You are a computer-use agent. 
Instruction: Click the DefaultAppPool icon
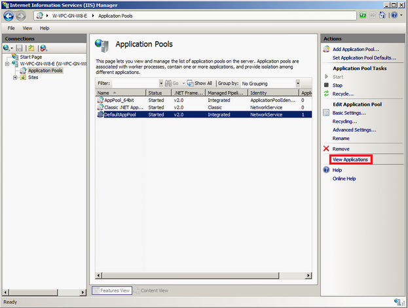click(100, 114)
